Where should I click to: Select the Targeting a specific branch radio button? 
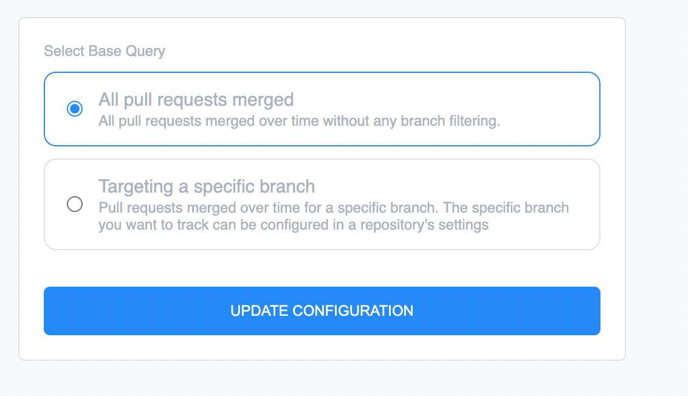point(75,205)
